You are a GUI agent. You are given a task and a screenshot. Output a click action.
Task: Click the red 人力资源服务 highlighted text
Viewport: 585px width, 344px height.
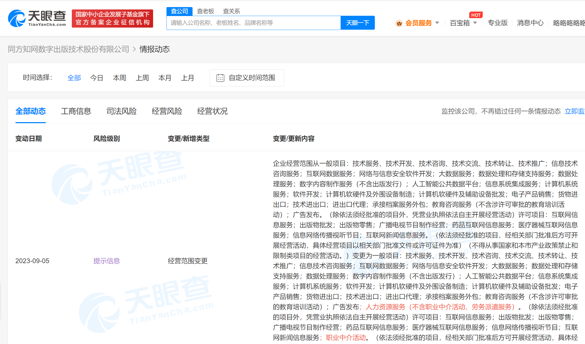click(x=440, y=307)
